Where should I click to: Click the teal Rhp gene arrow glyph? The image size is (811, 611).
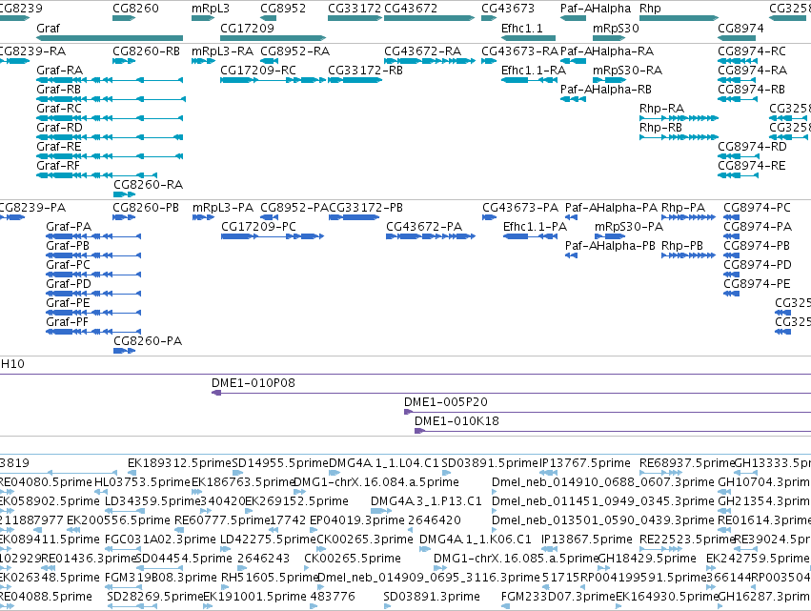click(x=679, y=18)
